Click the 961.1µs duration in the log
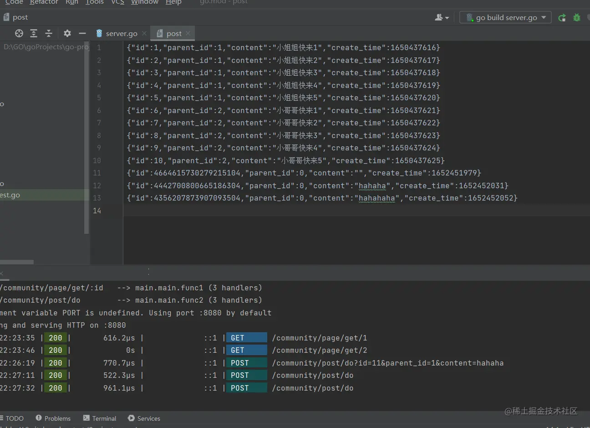590x428 pixels. point(119,388)
